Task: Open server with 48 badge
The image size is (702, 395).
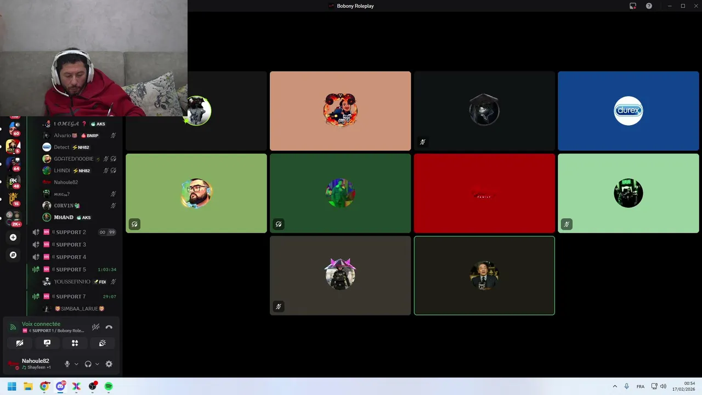Action: pos(13,181)
